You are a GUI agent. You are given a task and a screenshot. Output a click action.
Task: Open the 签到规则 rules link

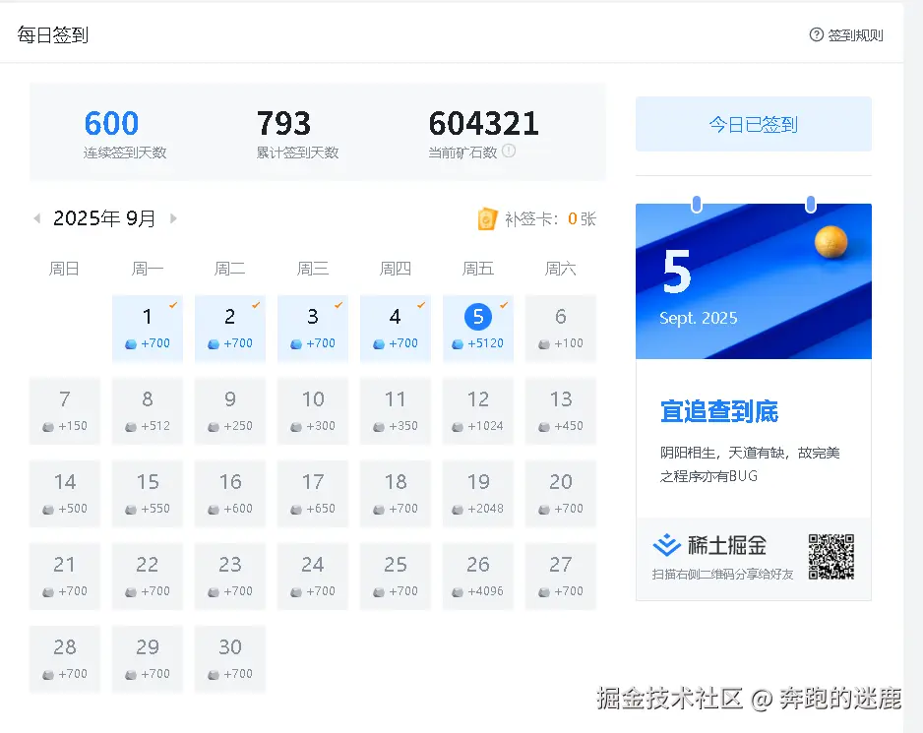[852, 33]
